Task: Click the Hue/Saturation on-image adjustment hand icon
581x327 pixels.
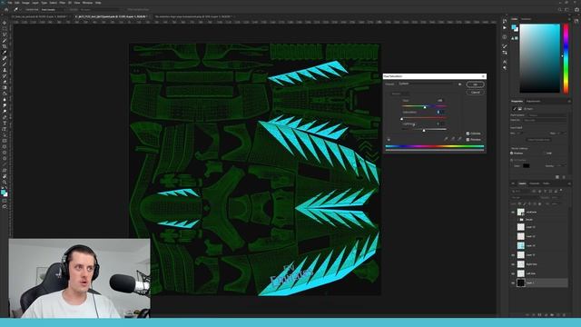Action: tap(389, 139)
